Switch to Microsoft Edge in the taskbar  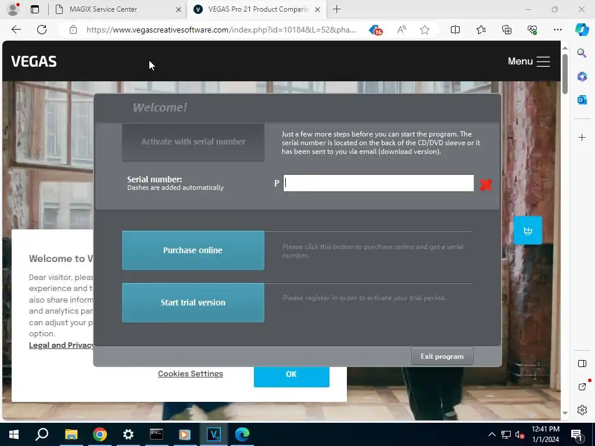(x=242, y=434)
